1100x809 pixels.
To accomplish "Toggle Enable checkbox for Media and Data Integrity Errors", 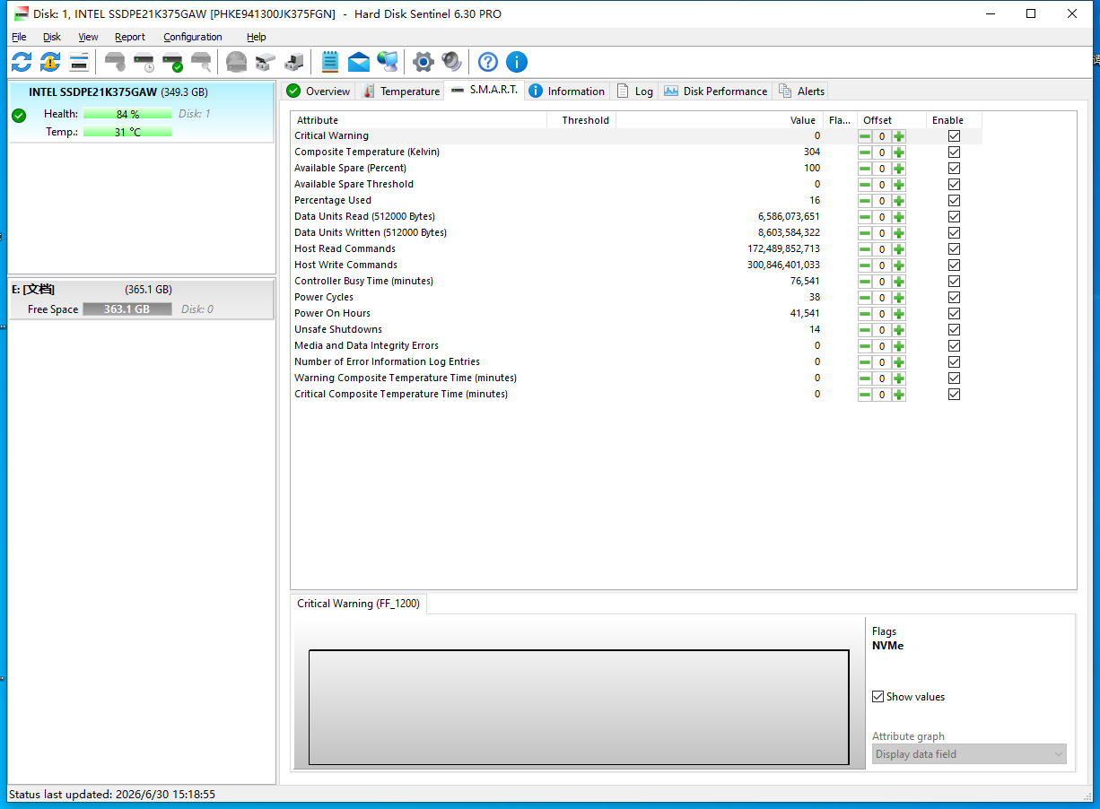I will (x=954, y=346).
